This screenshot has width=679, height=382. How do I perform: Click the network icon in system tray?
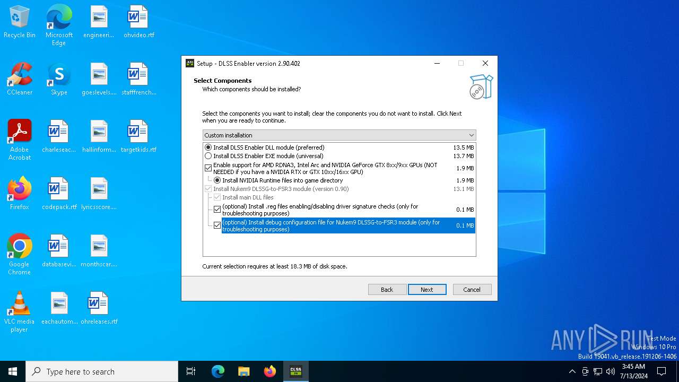pos(598,371)
